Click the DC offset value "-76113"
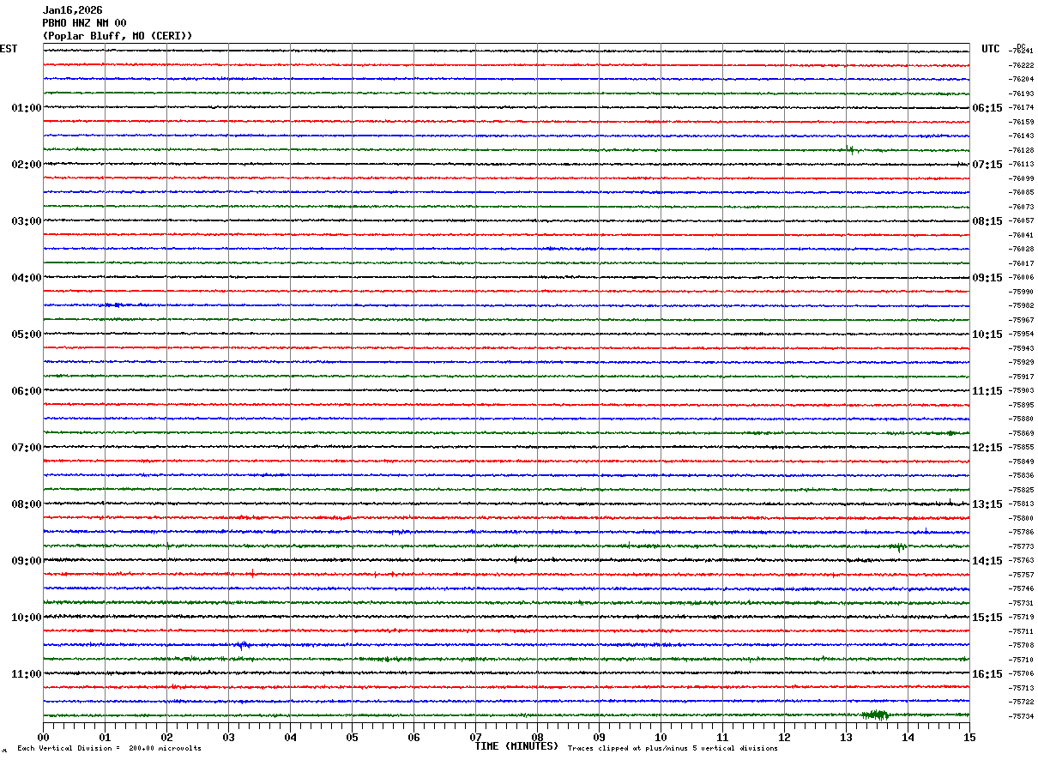The width and height of the screenshot is (1038, 760). click(x=1021, y=165)
